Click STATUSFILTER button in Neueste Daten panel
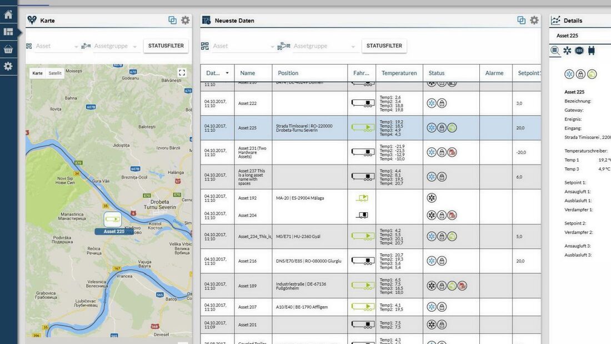611x344 pixels. [x=384, y=46]
